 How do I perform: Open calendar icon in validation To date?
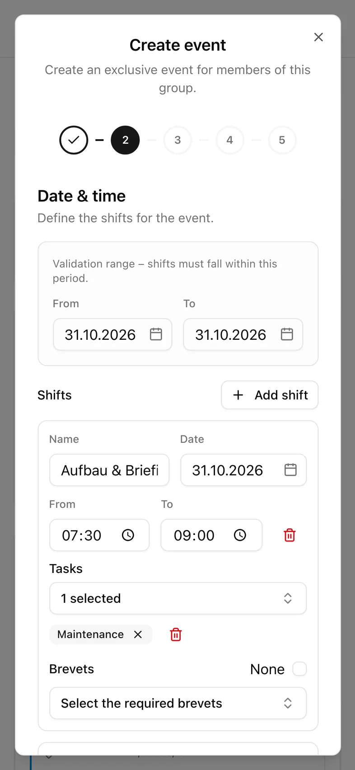pos(287,334)
